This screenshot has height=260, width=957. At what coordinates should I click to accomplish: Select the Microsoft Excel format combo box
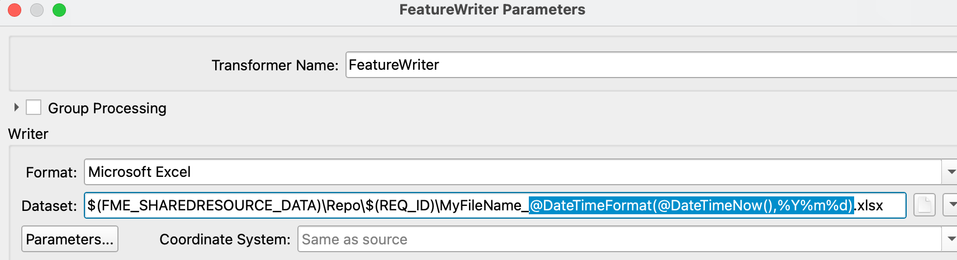[x=513, y=172]
